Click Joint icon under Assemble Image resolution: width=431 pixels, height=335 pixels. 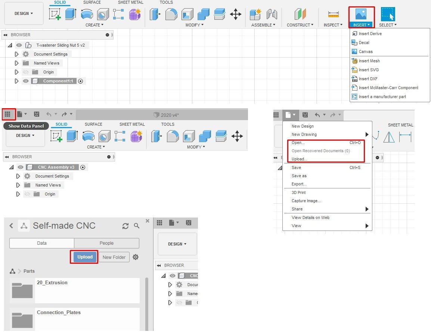coord(272,14)
